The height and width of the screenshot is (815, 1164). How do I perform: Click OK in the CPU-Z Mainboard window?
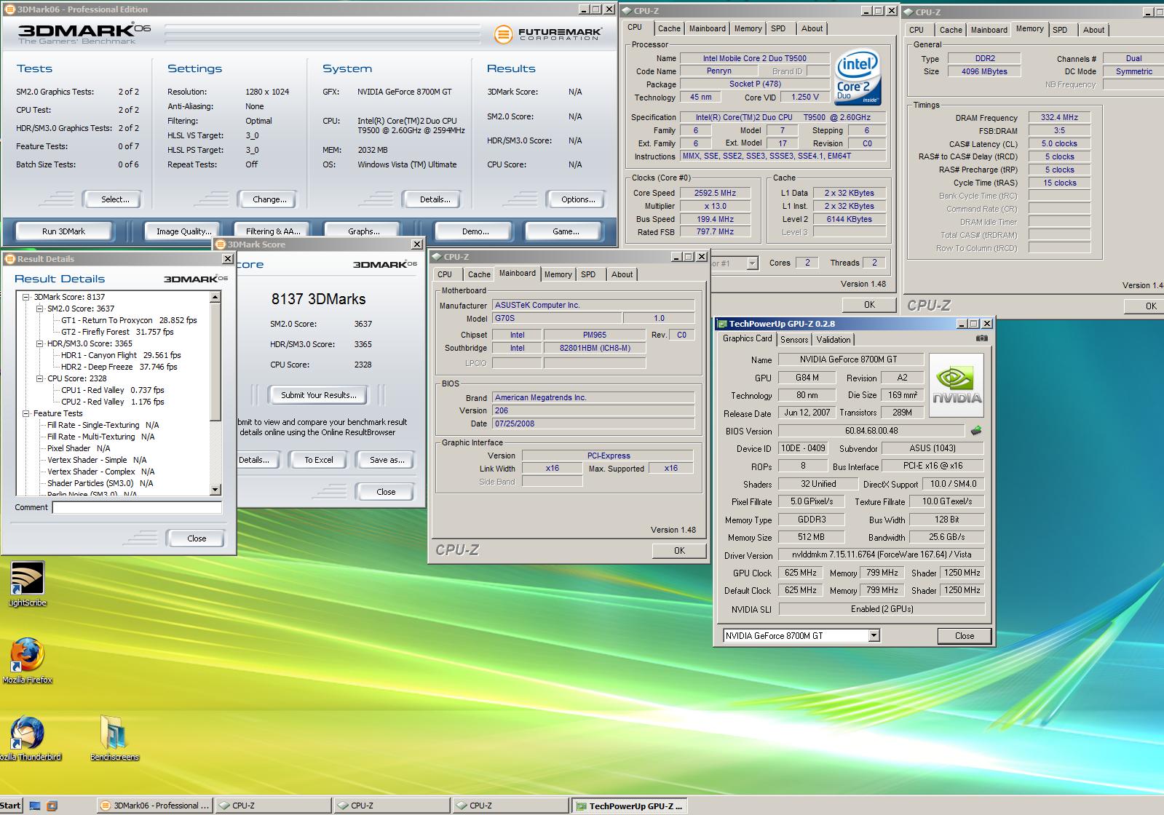click(x=678, y=551)
